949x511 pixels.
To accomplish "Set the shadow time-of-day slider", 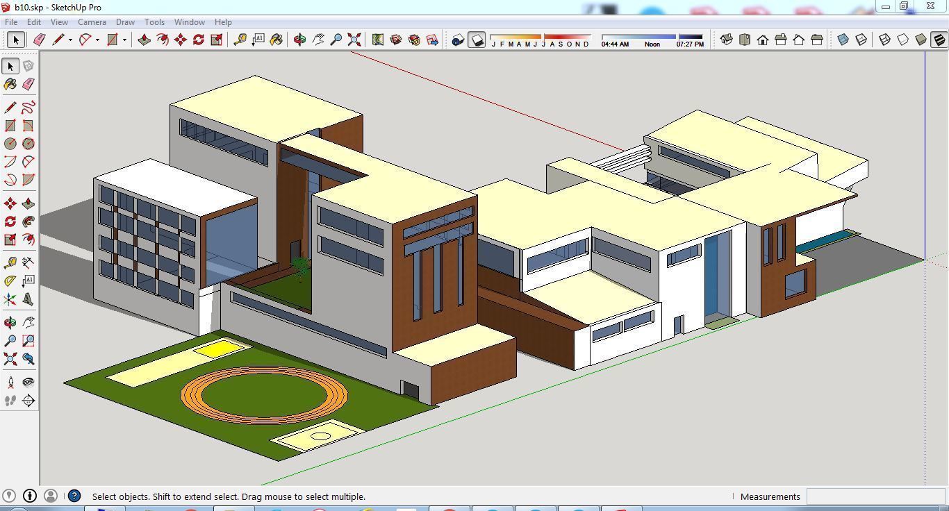I will coord(652,37).
